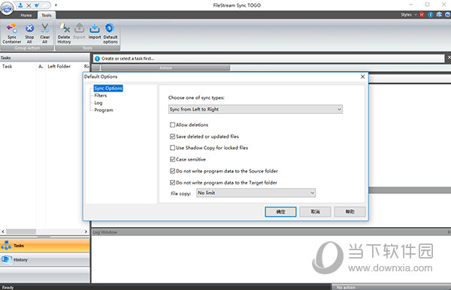Click the X icon in quick access toolbar
Viewport: 451px width, 290px height.
tap(29, 5)
